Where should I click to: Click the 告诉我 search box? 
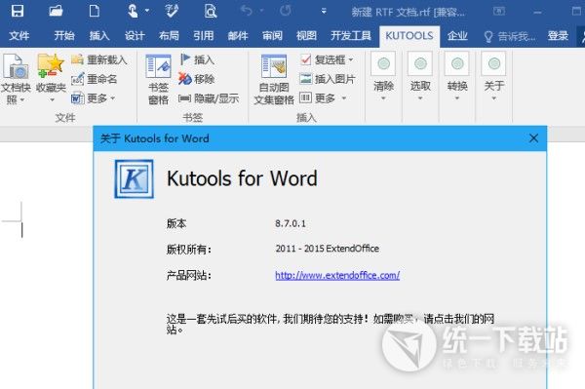[510, 36]
